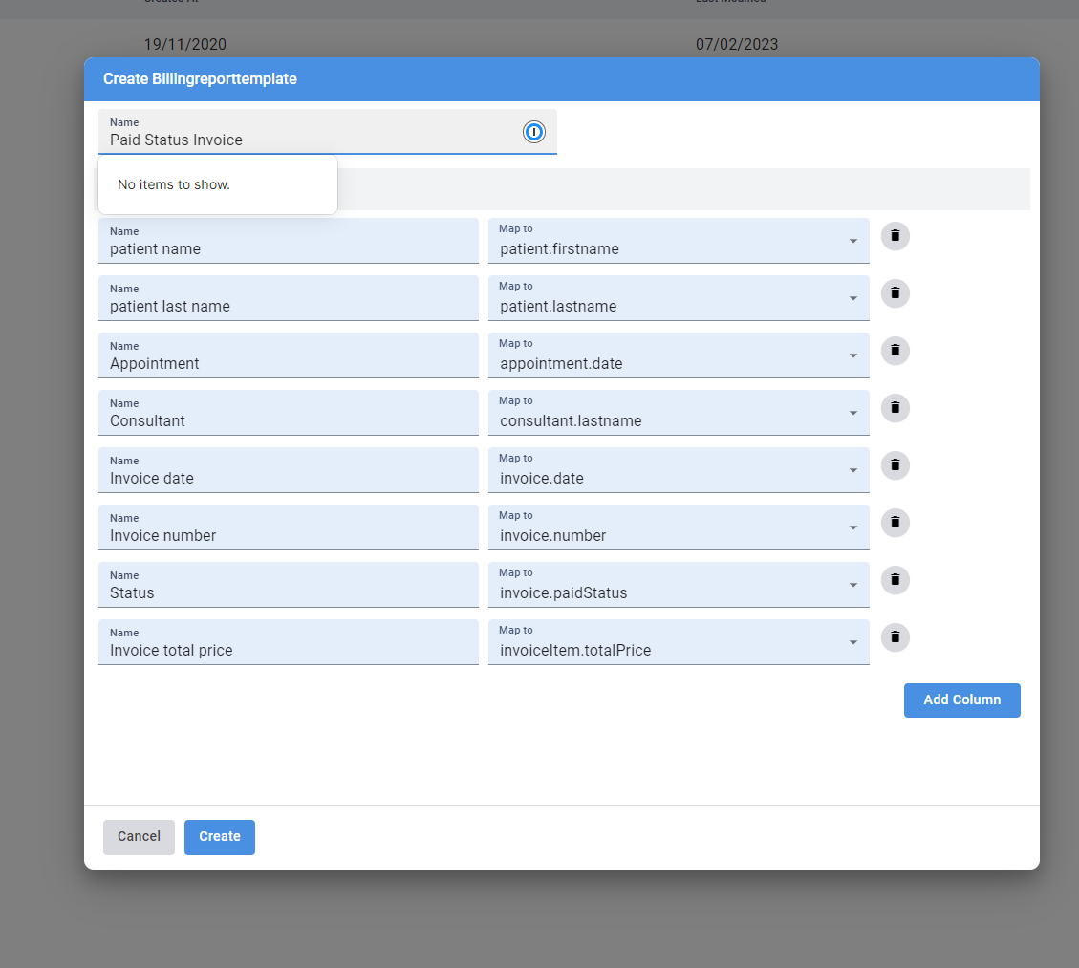Delete the "Invoice number" column

(895, 523)
